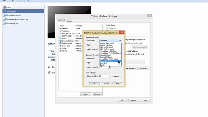This screenshot has width=208, height=117.
Task: Select the last Windows 8 x64 VM icon
Action: [5, 23]
